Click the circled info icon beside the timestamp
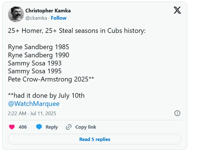 point(177,113)
